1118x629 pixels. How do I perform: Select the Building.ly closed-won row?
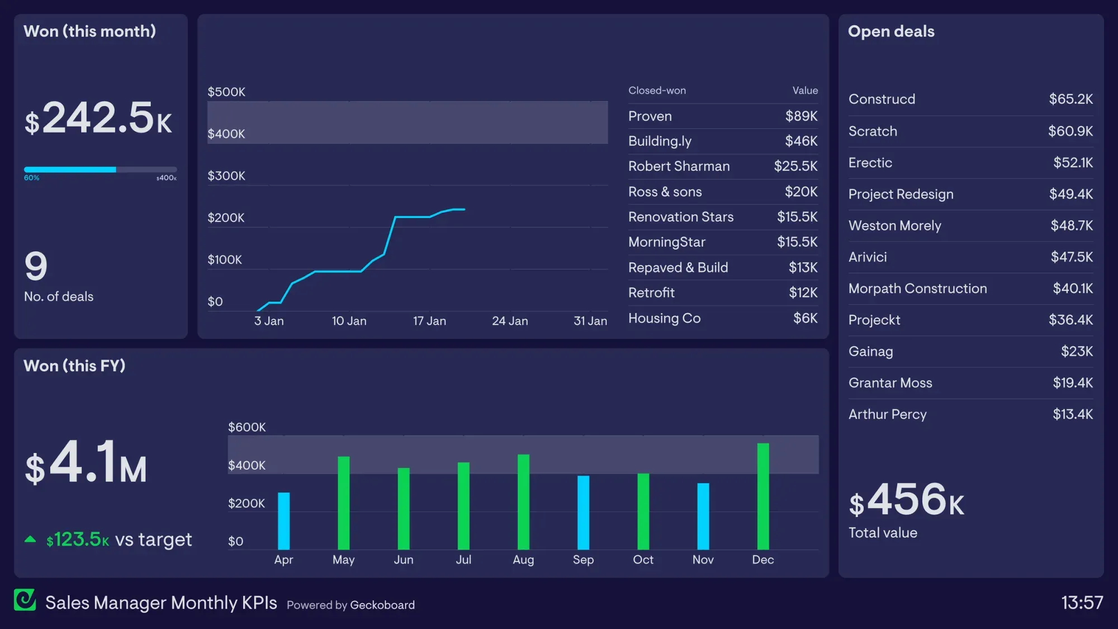click(x=723, y=141)
